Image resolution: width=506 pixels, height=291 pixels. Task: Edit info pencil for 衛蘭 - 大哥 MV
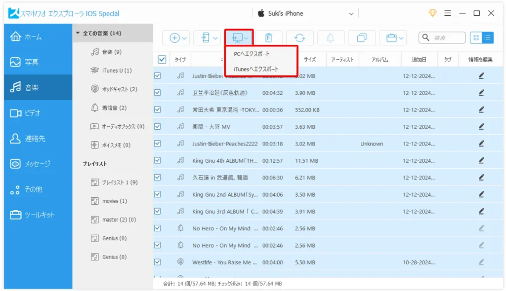481,127
